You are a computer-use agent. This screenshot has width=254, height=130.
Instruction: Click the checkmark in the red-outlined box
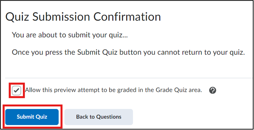[16, 91]
